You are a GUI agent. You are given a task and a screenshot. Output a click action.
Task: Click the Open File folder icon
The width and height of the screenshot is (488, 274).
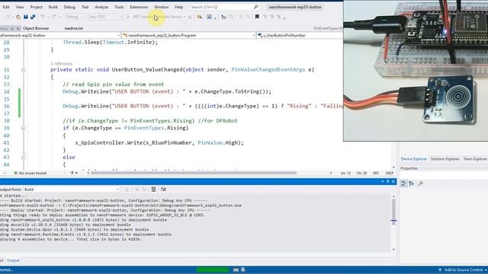18,17
